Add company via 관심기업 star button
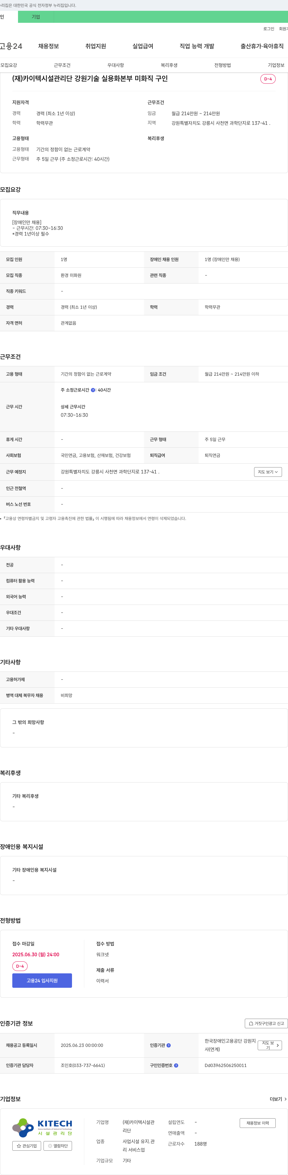This screenshot has height=1175, width=288. 26,1145
